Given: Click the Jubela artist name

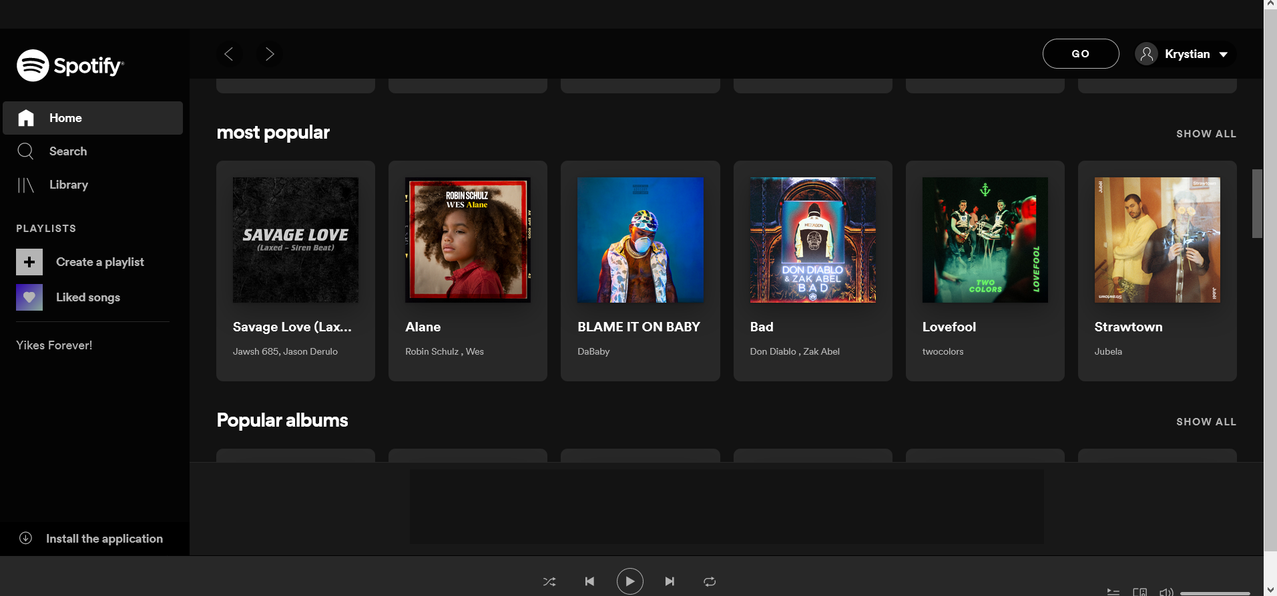Looking at the screenshot, I should 1108,351.
